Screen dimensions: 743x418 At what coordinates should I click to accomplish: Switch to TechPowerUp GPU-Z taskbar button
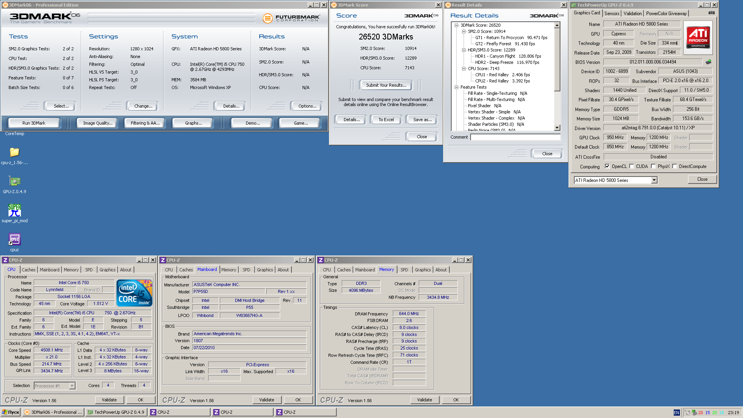(116, 412)
